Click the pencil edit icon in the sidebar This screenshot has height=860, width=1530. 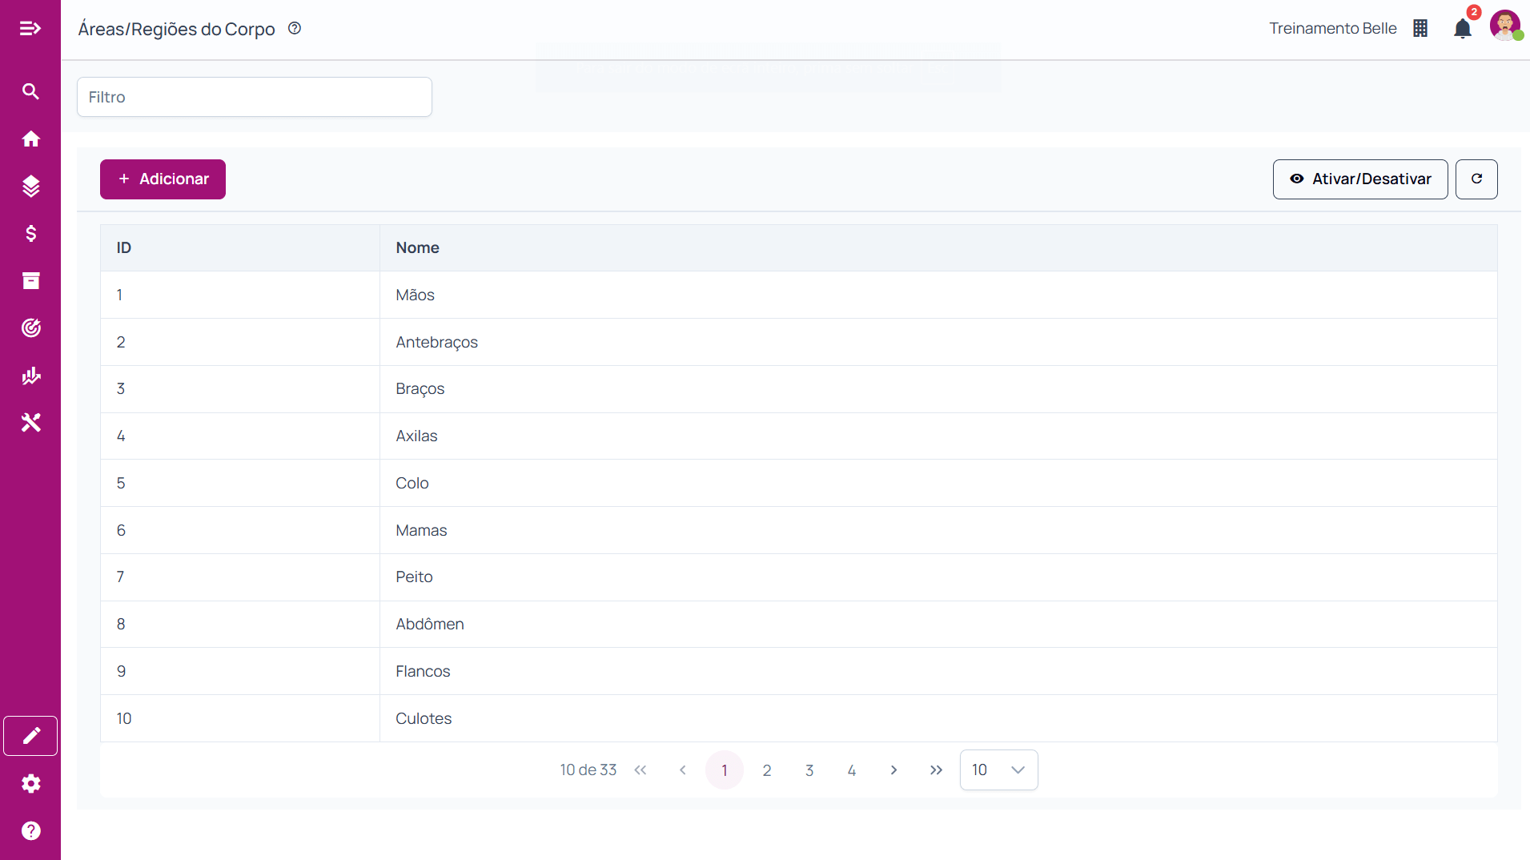click(30, 736)
